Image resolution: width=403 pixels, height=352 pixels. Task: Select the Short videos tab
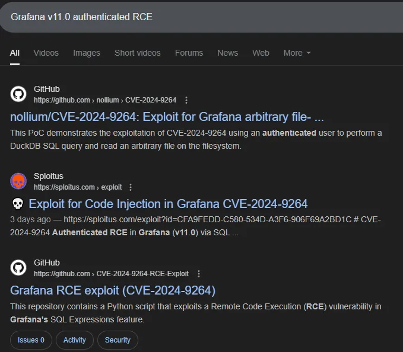(x=137, y=53)
